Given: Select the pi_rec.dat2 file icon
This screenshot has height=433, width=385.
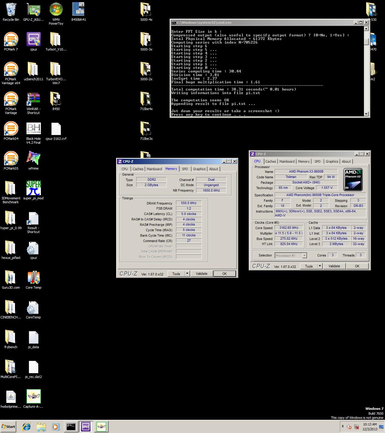Looking at the screenshot, I should tap(33, 369).
